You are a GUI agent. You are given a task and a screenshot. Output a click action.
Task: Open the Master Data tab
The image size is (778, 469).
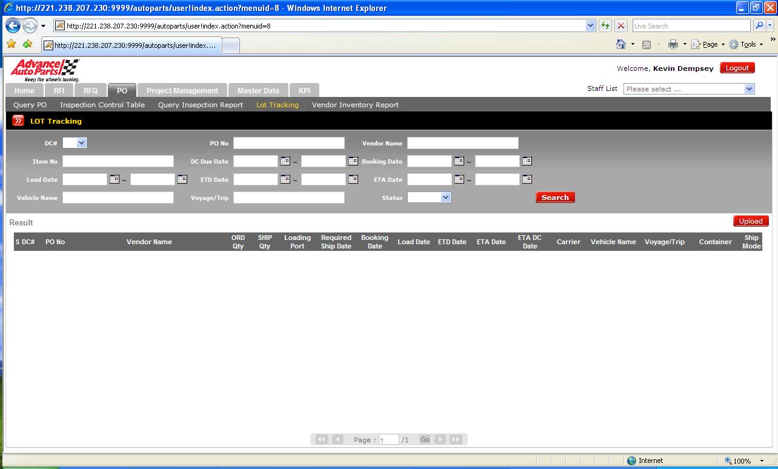[x=258, y=91]
